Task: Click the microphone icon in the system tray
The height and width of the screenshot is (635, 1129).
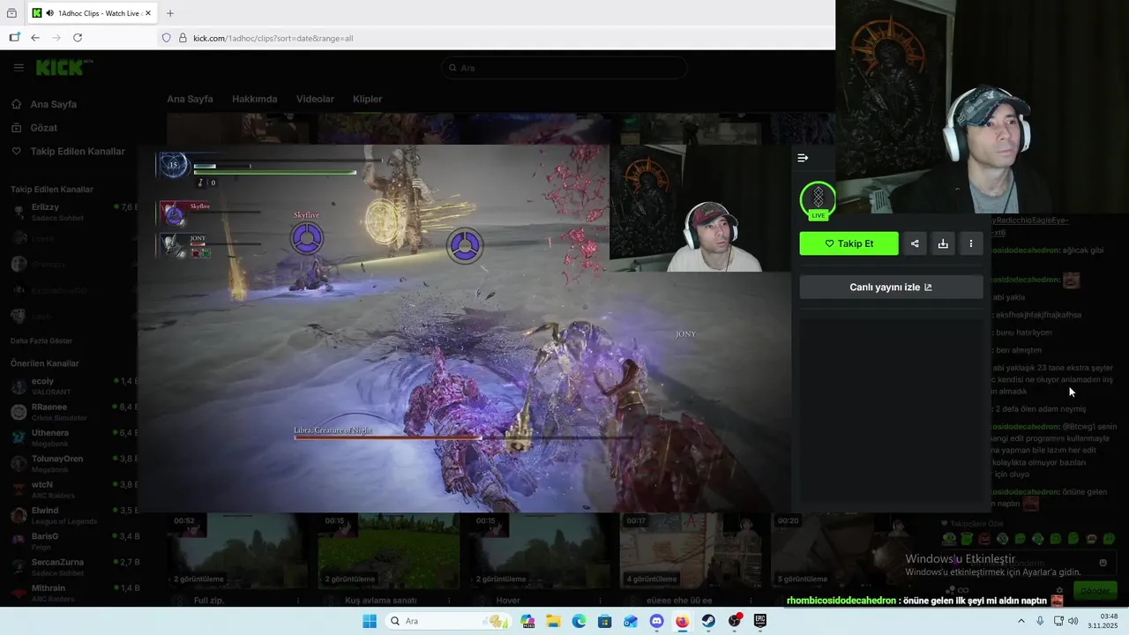Action: [1040, 621]
